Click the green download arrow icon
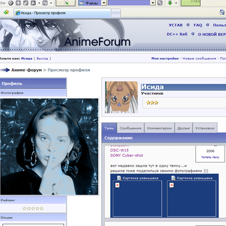 click(x=170, y=3)
